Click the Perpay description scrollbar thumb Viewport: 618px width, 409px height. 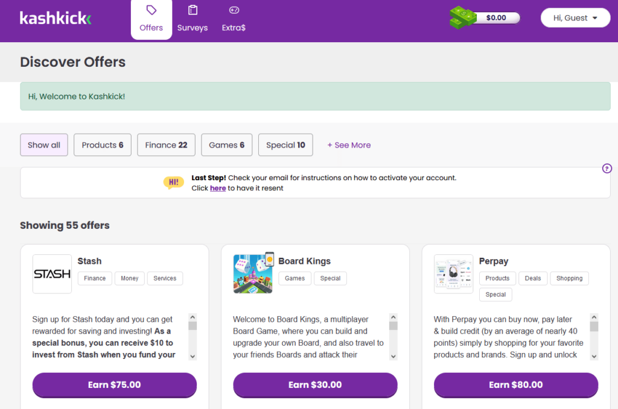pyautogui.click(x=594, y=326)
